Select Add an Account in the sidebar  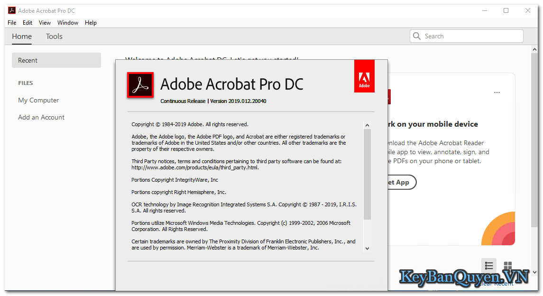click(41, 117)
